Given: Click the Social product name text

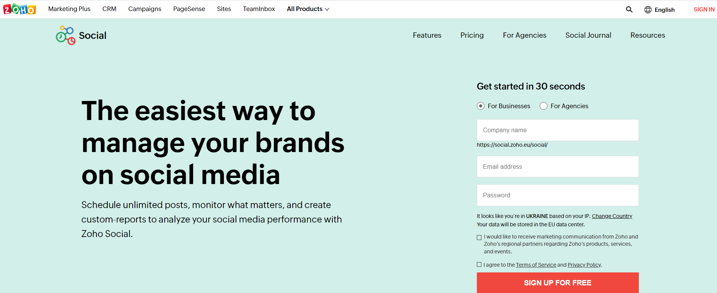Looking at the screenshot, I should click(93, 35).
